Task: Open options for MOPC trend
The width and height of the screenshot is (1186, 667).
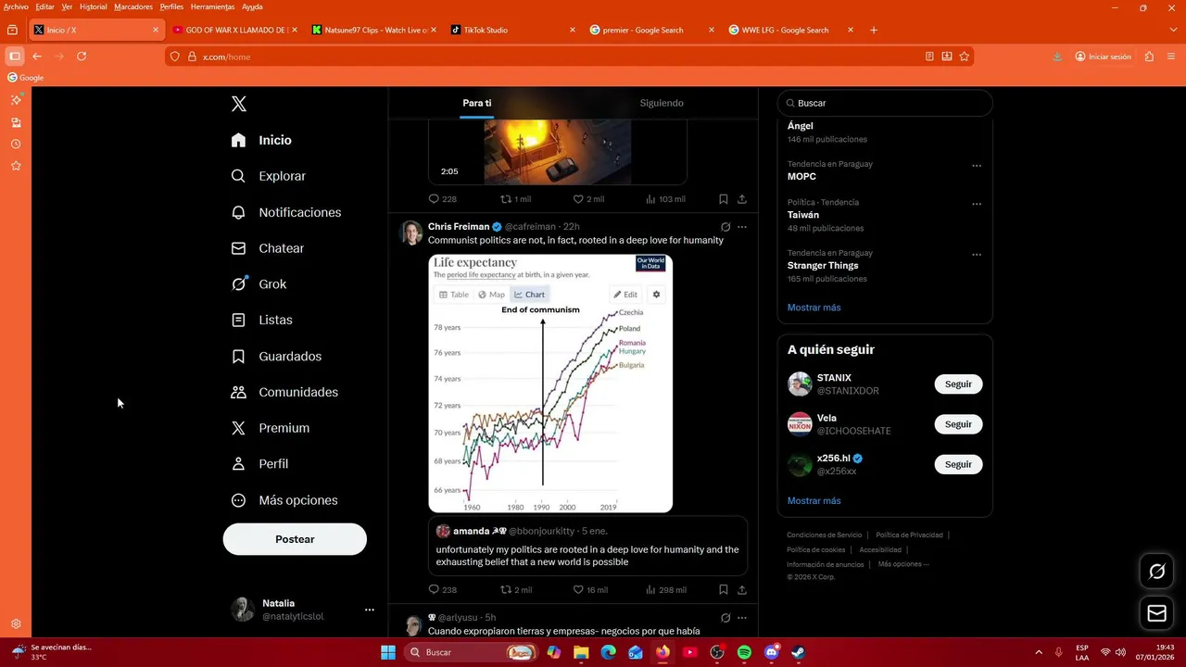Action: (x=977, y=166)
